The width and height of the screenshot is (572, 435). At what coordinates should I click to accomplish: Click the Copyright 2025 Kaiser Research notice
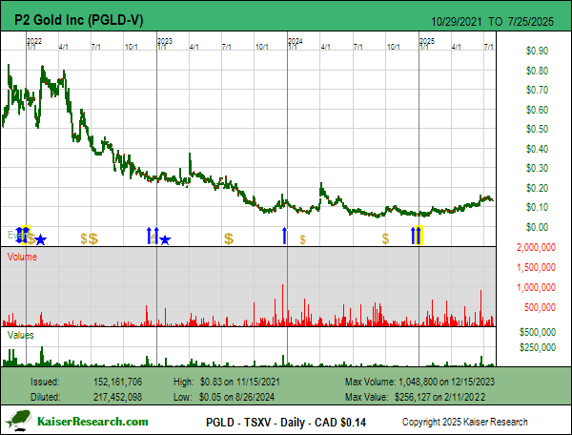[465, 422]
